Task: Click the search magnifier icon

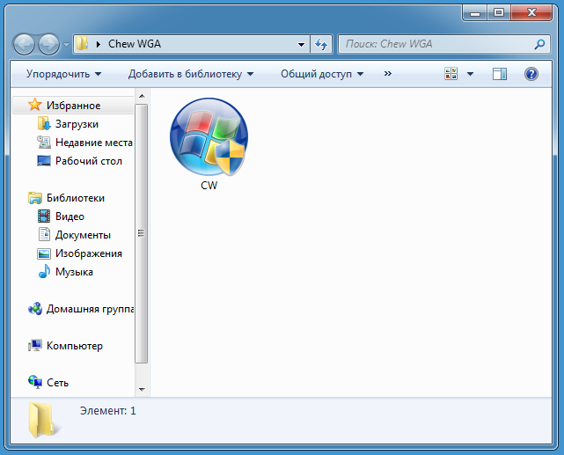Action: tap(541, 44)
